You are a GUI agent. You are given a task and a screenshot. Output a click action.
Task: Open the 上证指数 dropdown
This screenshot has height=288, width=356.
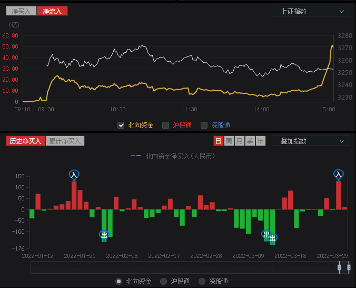pyautogui.click(x=311, y=11)
